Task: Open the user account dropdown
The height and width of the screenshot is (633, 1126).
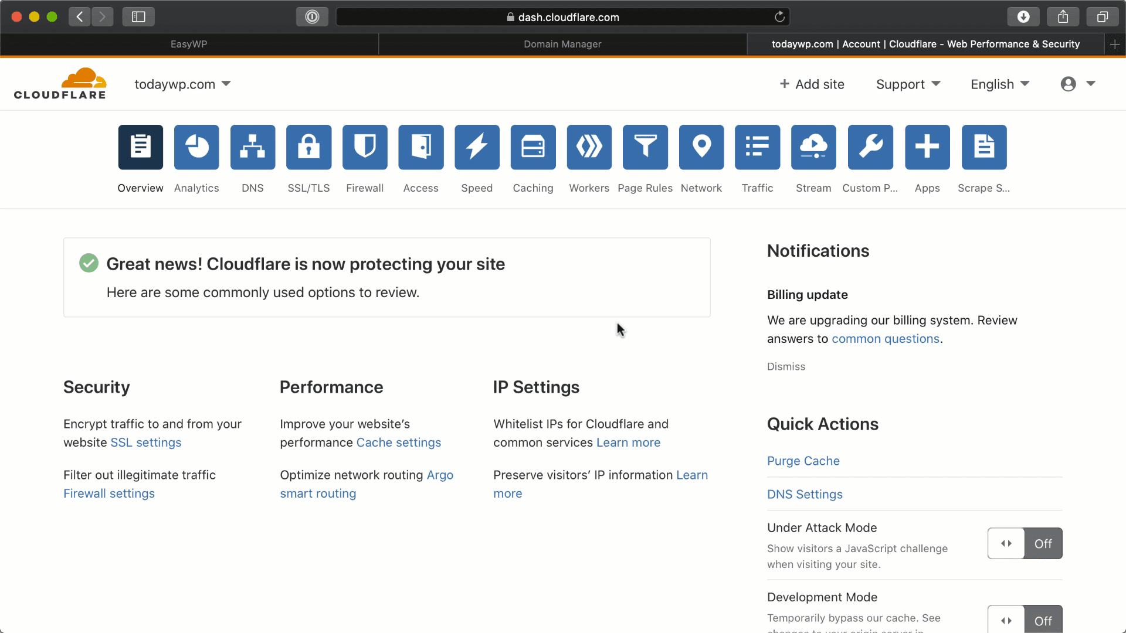Action: [1078, 84]
